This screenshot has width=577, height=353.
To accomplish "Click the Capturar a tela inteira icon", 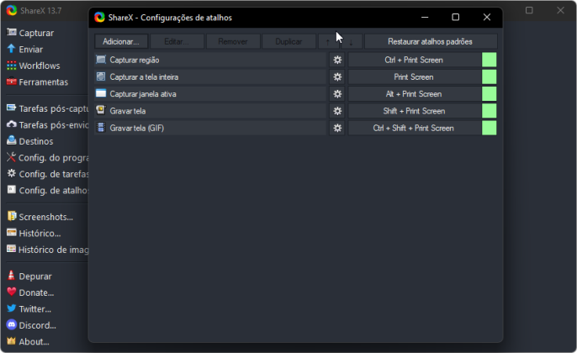I will coord(101,76).
